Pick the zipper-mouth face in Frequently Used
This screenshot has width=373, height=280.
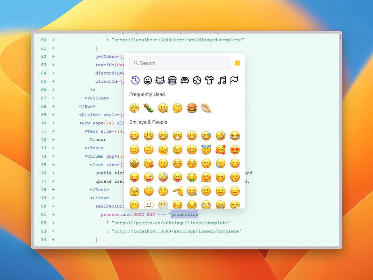point(163,108)
